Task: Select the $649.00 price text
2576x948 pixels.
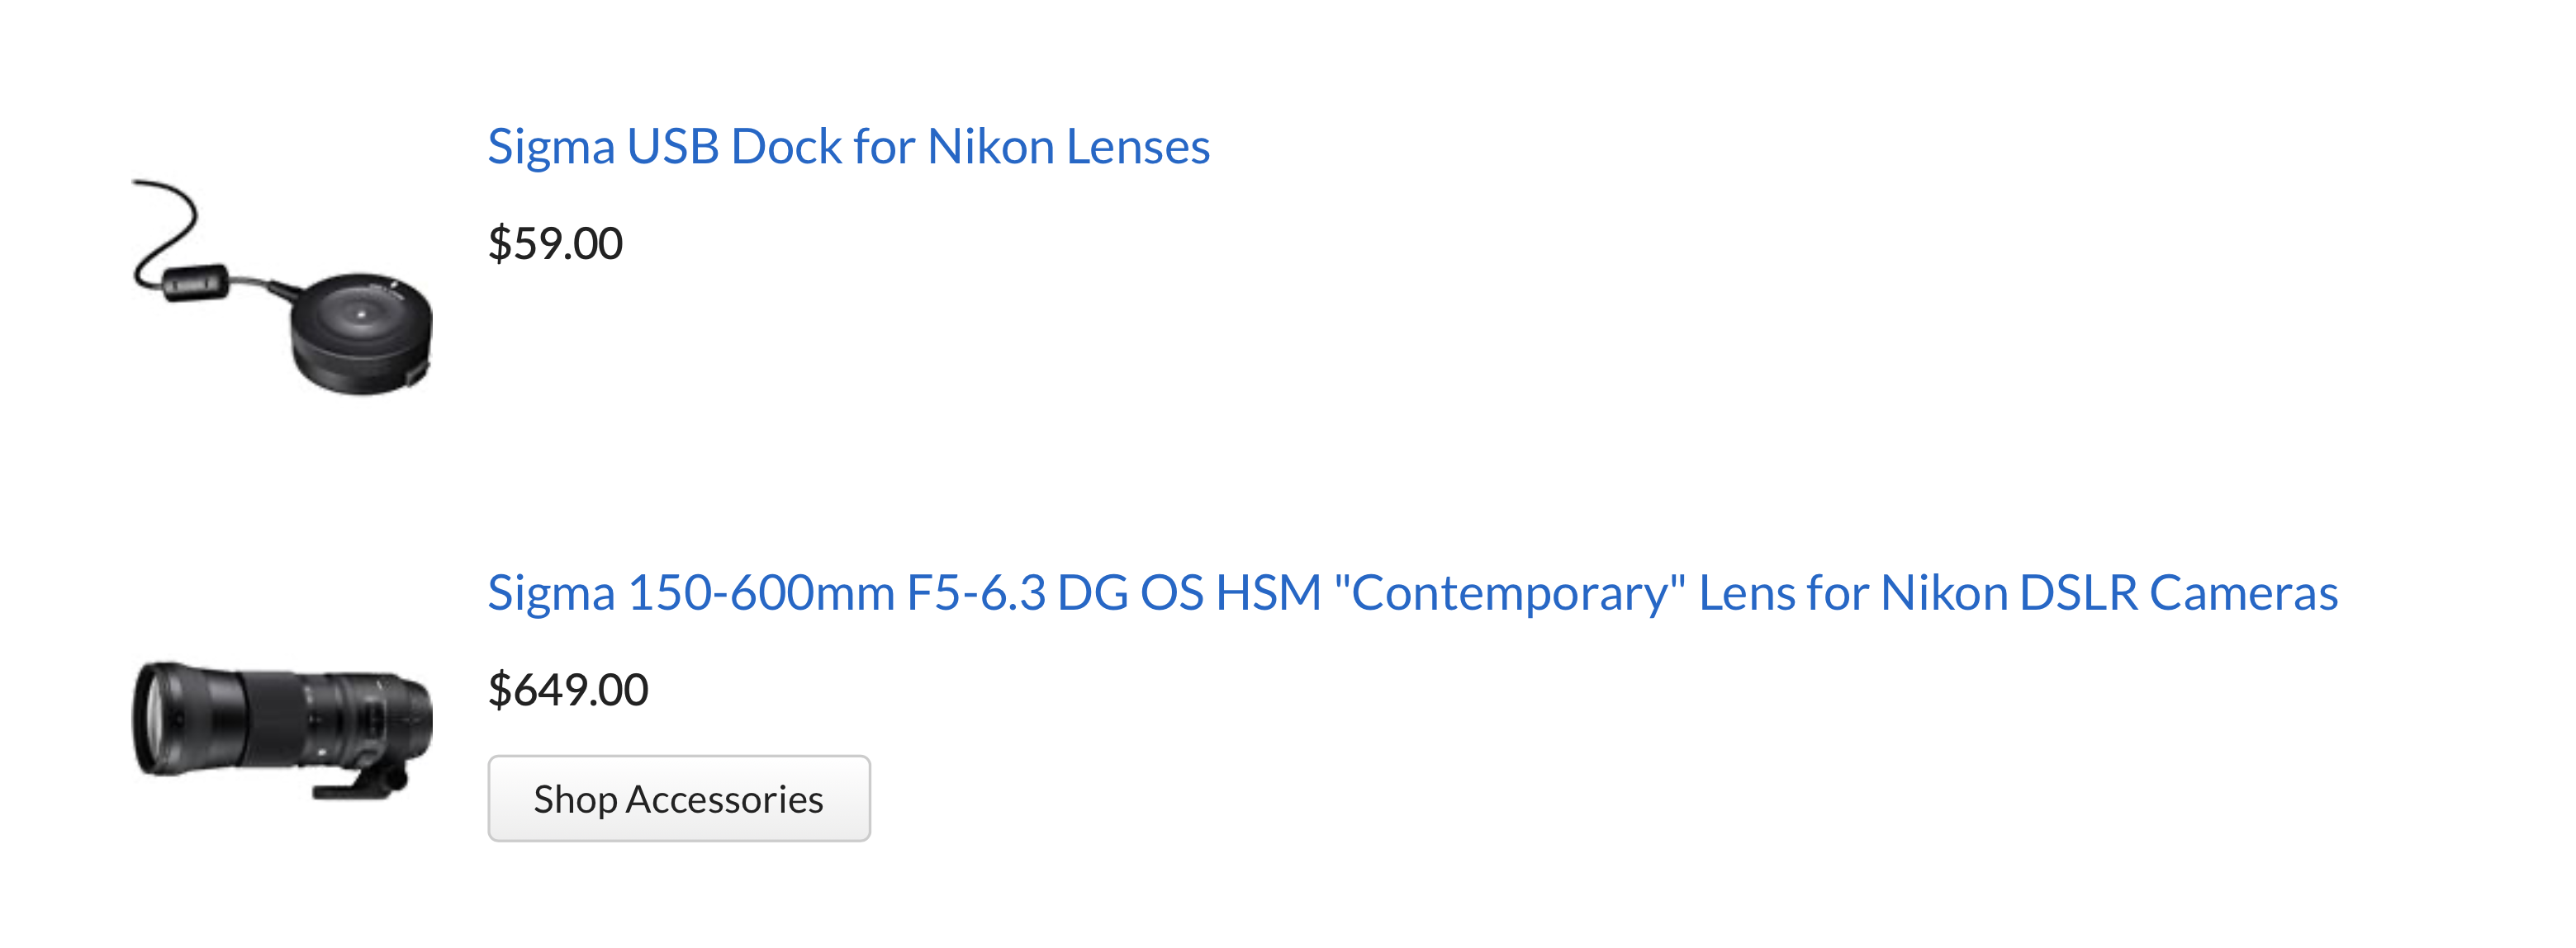Action: (568, 691)
